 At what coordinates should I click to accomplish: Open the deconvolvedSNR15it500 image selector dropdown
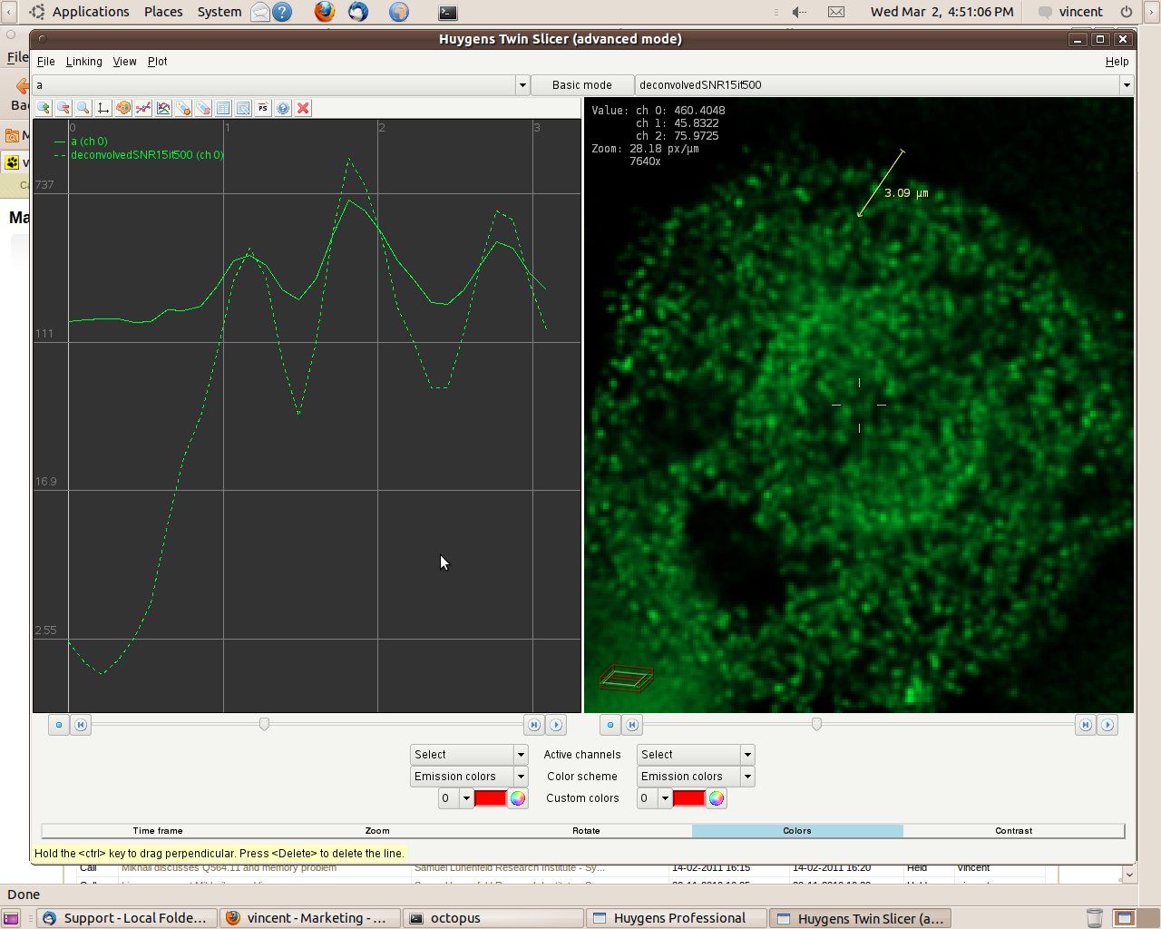pyautogui.click(x=1126, y=85)
